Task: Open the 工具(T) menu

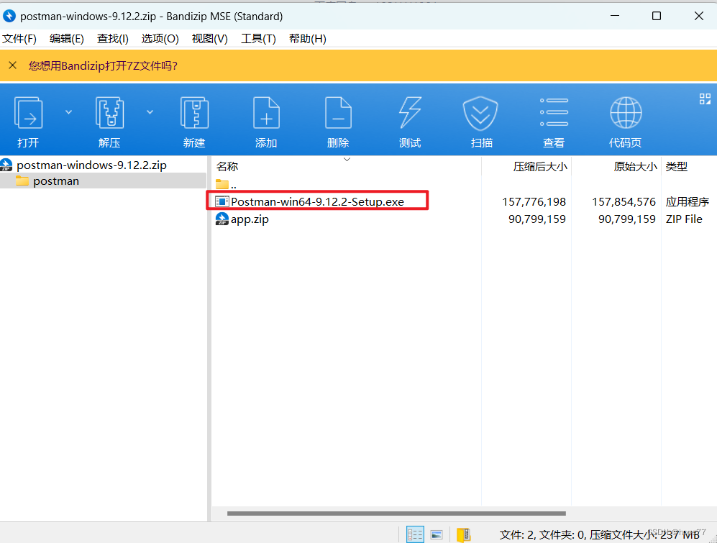Action: coord(258,39)
